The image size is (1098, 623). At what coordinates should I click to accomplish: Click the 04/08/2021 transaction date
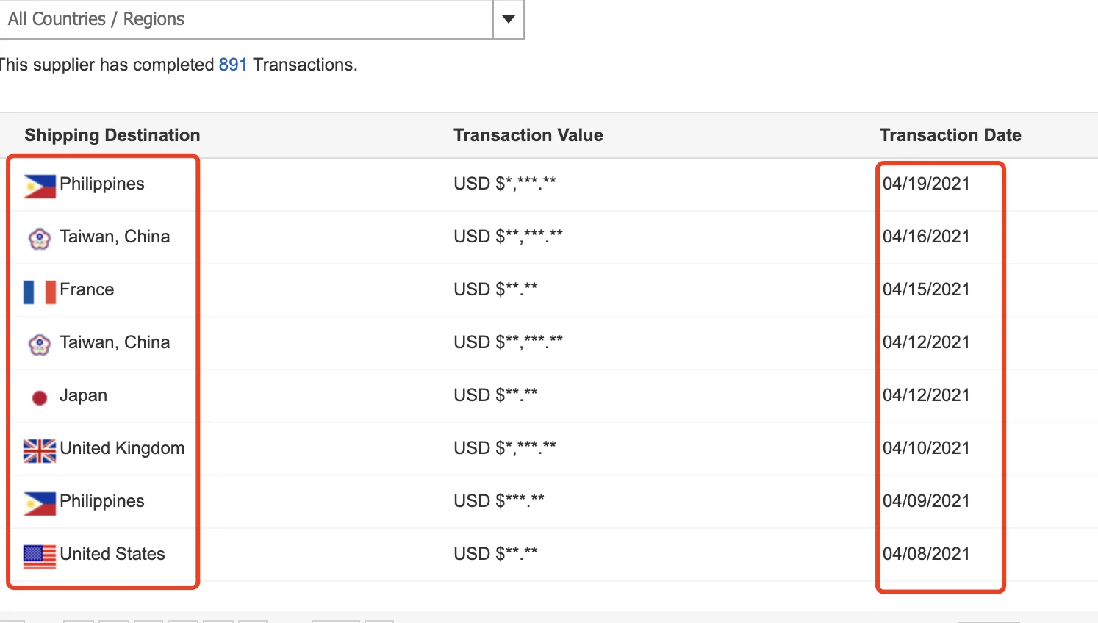[926, 554]
